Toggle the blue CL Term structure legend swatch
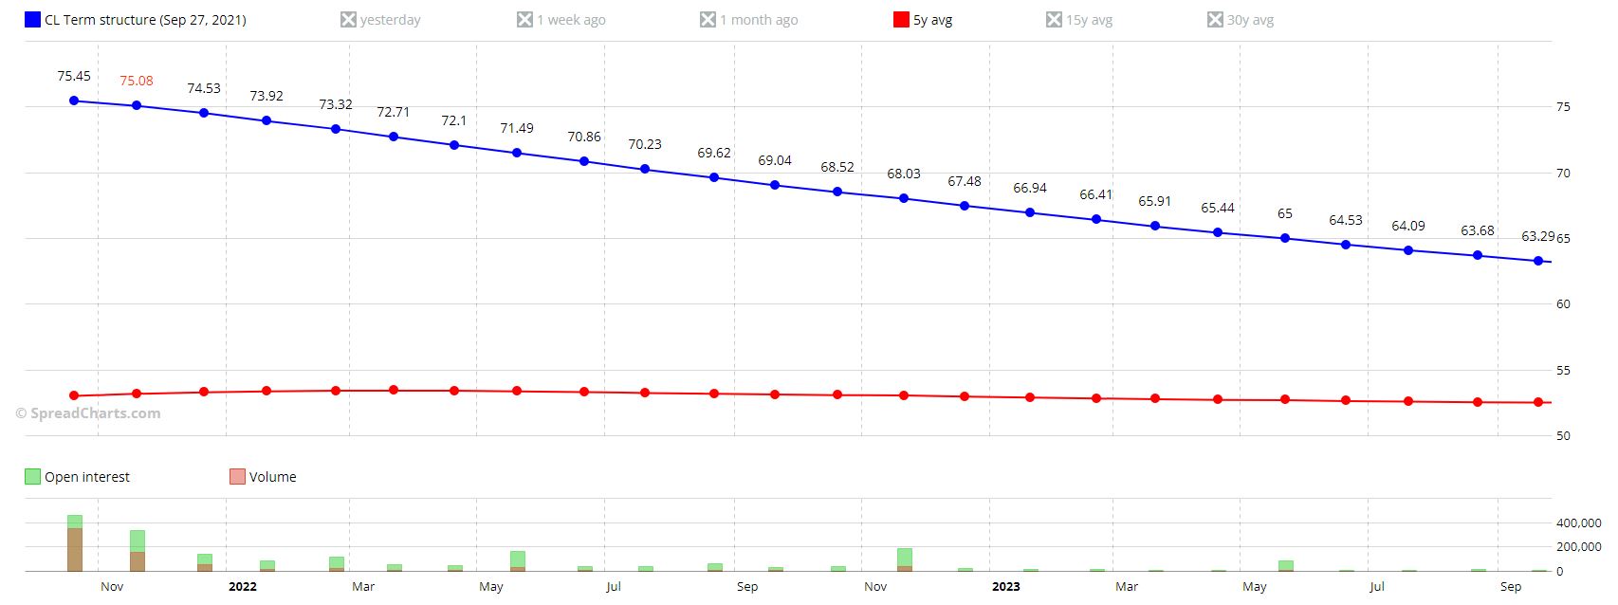This screenshot has width=1618, height=605. pyautogui.click(x=32, y=20)
